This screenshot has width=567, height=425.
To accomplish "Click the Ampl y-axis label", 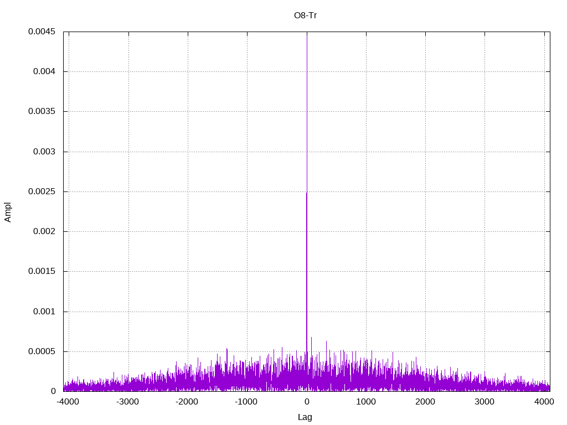I will (x=8, y=212).
